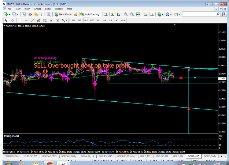Switch to the GBPJPY,M15 chart tab
The width and height of the screenshot is (229, 165).
[x=106, y=156]
